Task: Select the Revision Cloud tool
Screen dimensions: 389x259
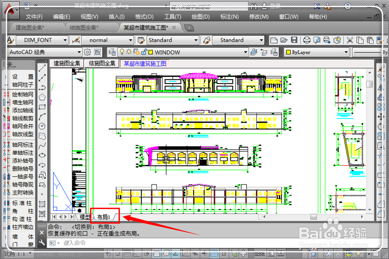Action: [x=42, y=136]
